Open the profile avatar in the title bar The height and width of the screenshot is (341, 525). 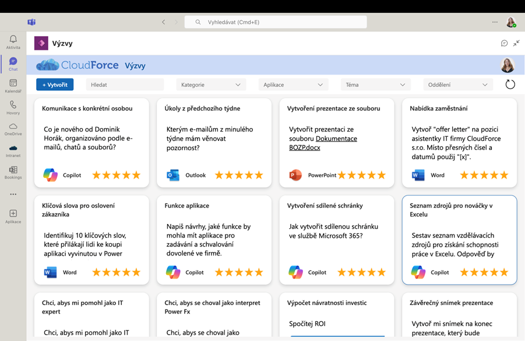coord(511,22)
